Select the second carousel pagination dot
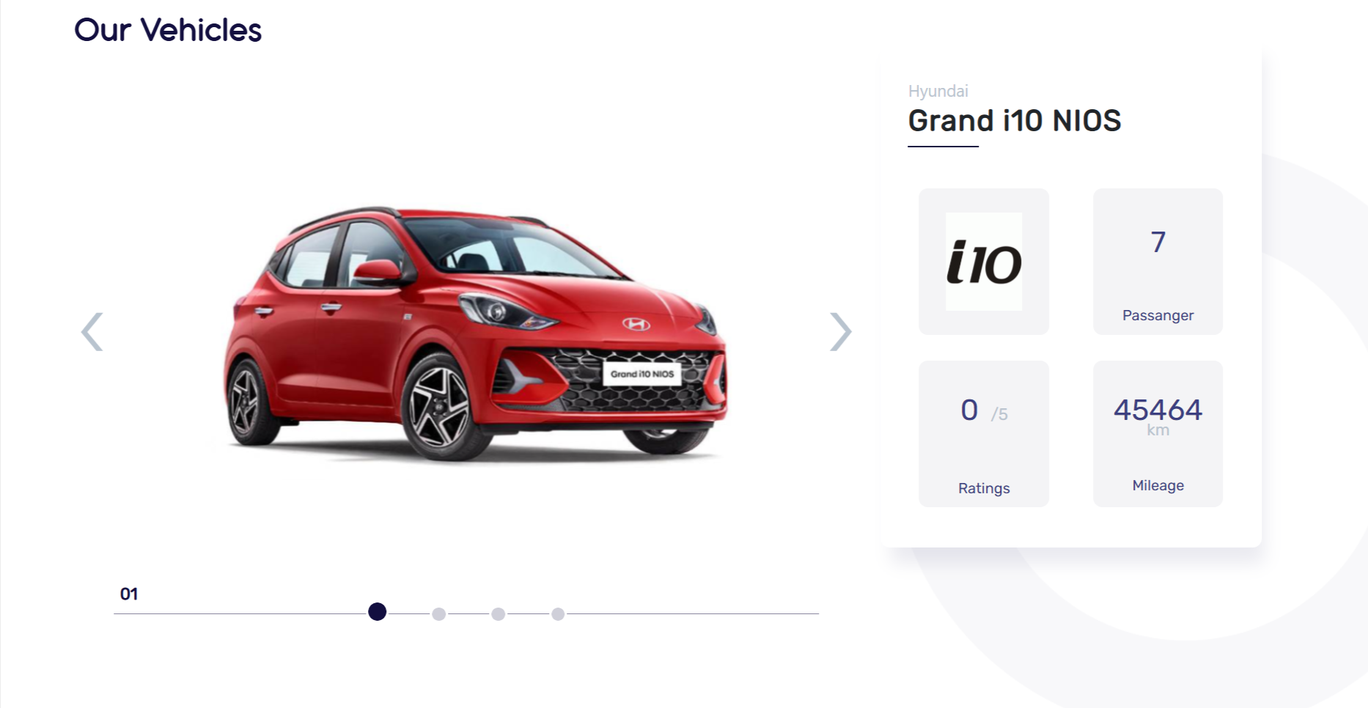Image resolution: width=1368 pixels, height=708 pixels. (x=438, y=614)
